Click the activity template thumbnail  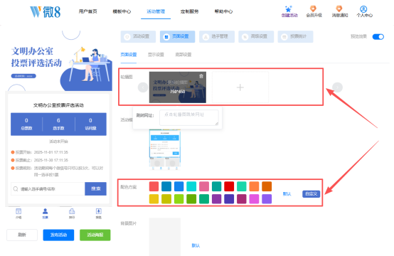click(x=165, y=150)
